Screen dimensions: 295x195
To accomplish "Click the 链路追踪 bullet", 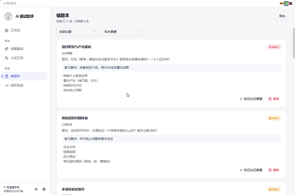I will click(69, 152).
